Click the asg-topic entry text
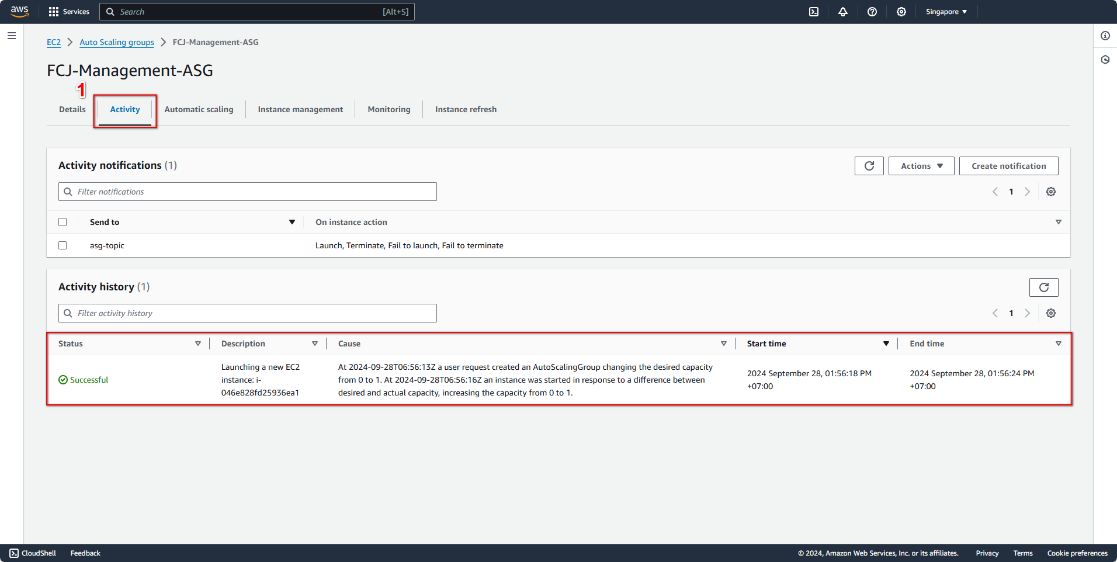 pyautogui.click(x=107, y=245)
